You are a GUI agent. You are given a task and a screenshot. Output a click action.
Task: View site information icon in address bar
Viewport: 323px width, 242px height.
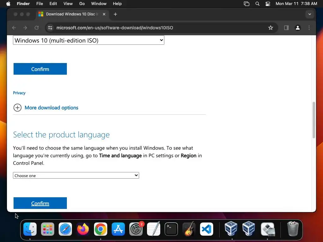tap(50, 28)
